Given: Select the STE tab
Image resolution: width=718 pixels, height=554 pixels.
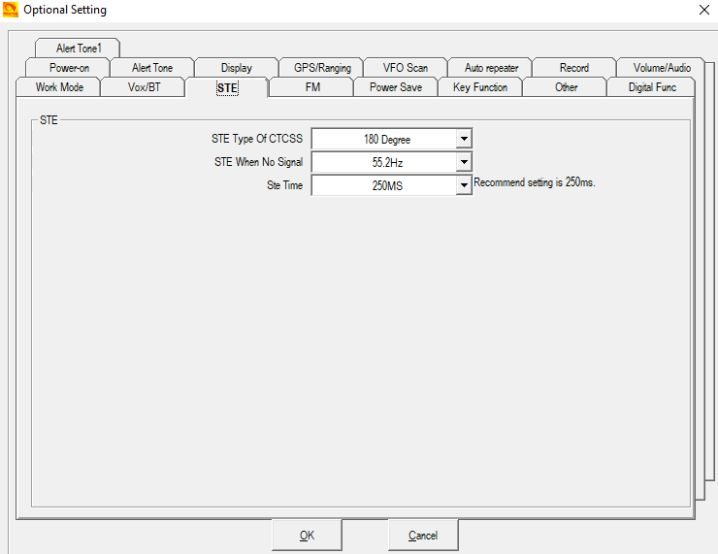Looking at the screenshot, I should (227, 88).
